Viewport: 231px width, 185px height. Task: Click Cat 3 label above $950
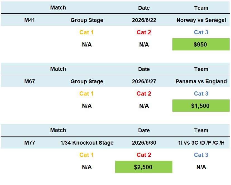[201, 32]
